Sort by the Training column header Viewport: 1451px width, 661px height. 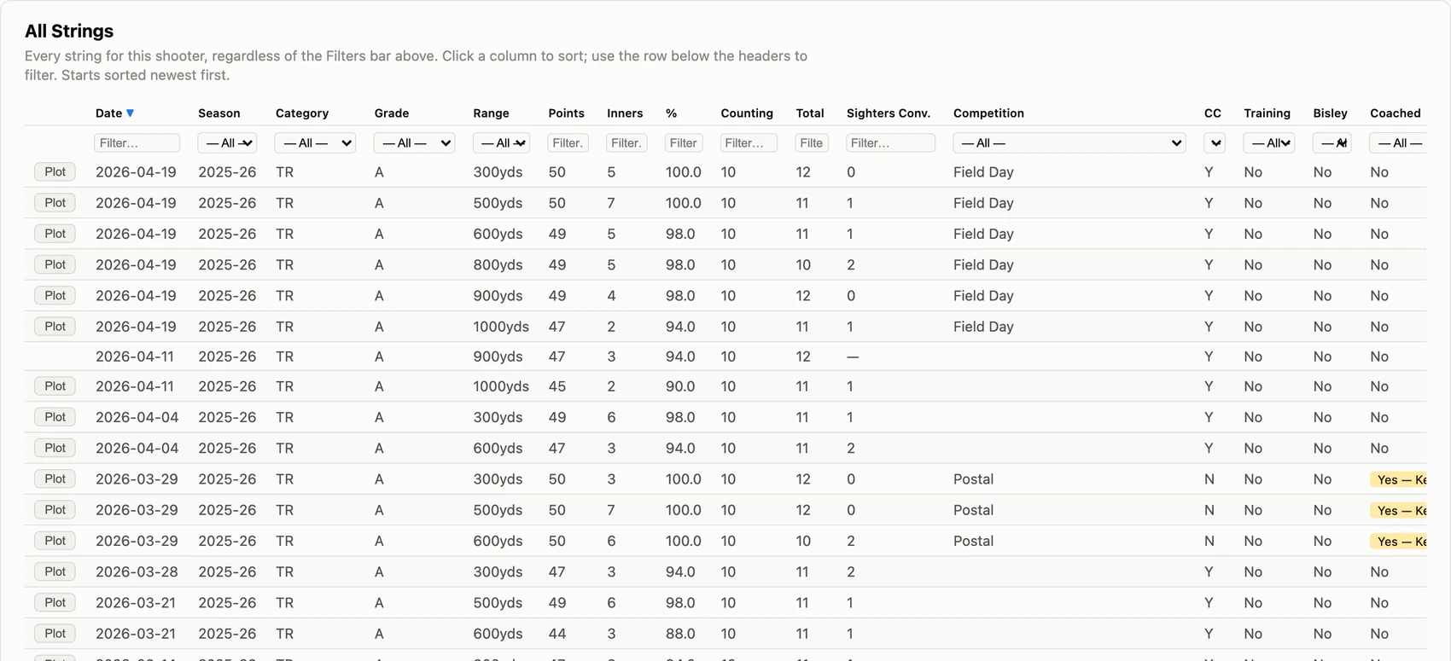click(x=1267, y=113)
